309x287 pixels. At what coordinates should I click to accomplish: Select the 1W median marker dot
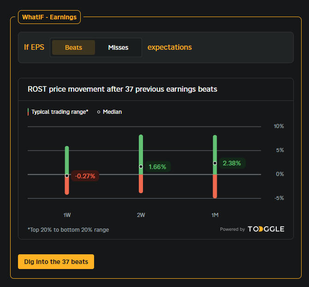pyautogui.click(x=67, y=176)
